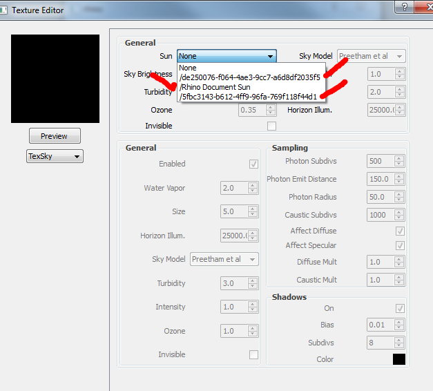Click the Water Vapor stepper arrows
This screenshot has width=433, height=391.
(x=252, y=188)
